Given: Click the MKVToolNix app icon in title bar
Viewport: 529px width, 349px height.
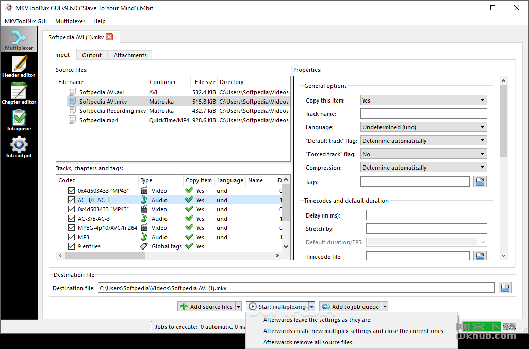Looking at the screenshot, I should (8, 8).
